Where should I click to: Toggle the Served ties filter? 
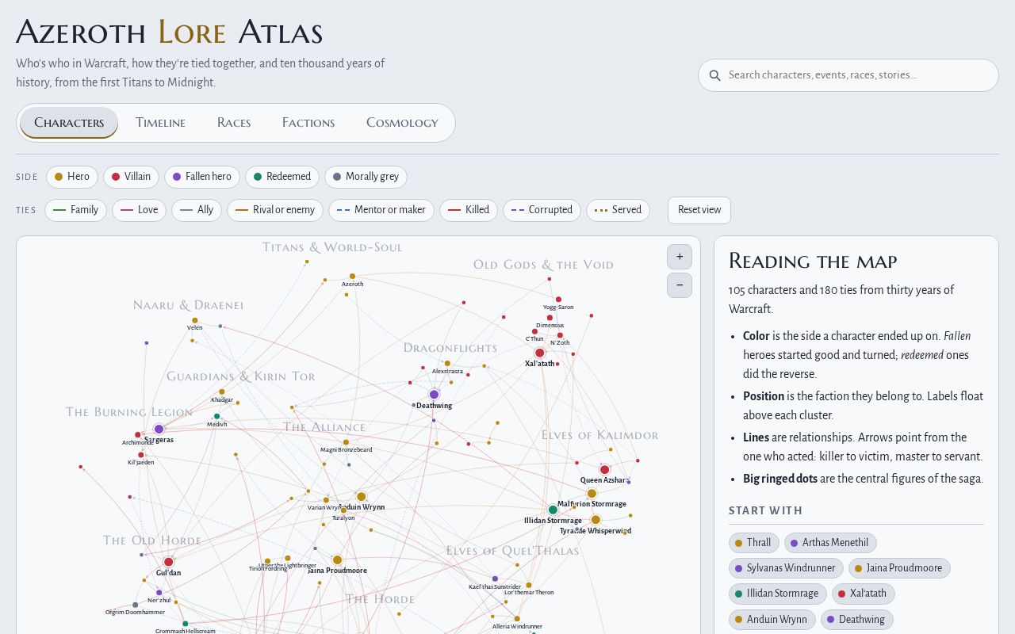(x=618, y=210)
